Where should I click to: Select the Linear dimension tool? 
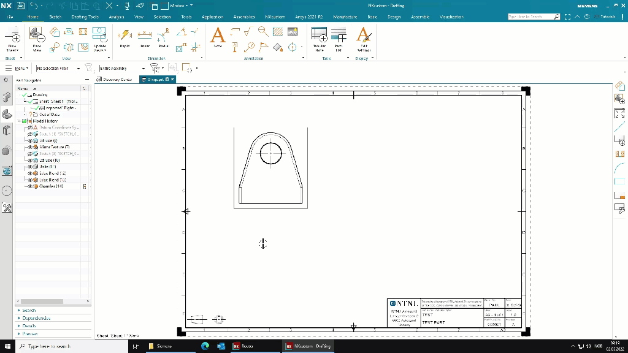(x=145, y=38)
